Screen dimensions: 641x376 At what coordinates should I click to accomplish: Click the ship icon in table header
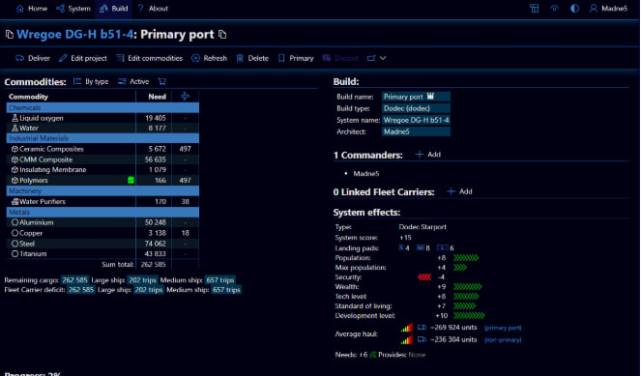[186, 97]
